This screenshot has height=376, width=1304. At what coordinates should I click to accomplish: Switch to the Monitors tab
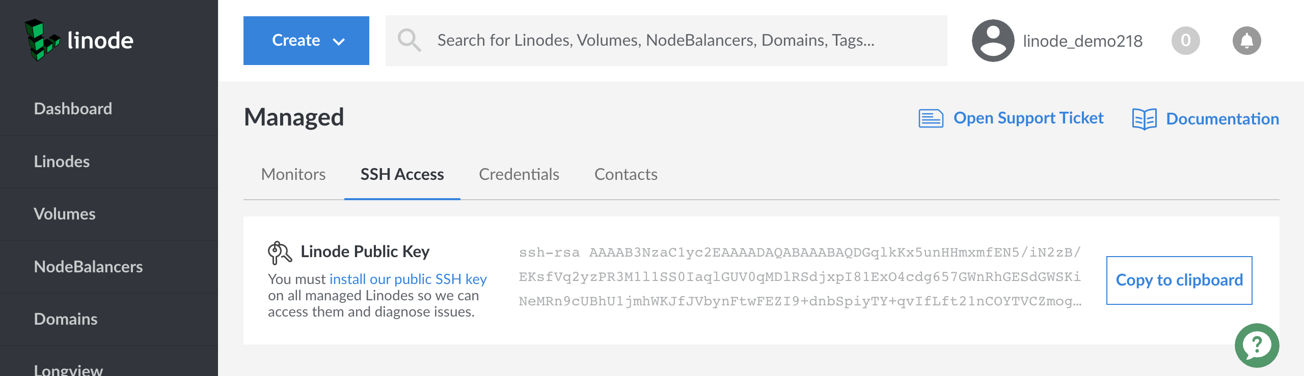(x=293, y=174)
